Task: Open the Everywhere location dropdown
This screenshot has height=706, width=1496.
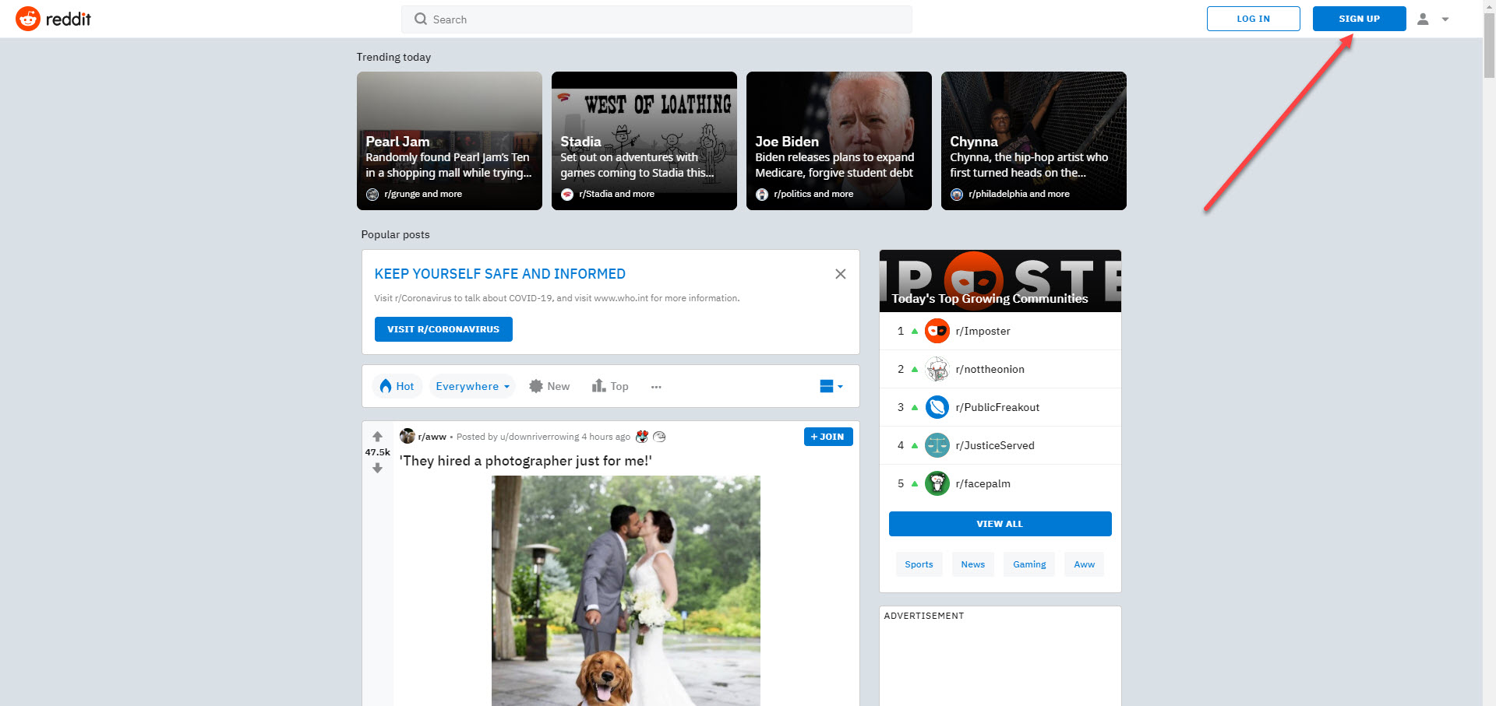Action: 471,386
